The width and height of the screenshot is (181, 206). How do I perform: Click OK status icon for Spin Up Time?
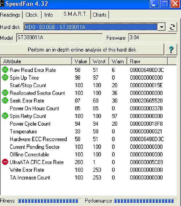(x=5, y=78)
